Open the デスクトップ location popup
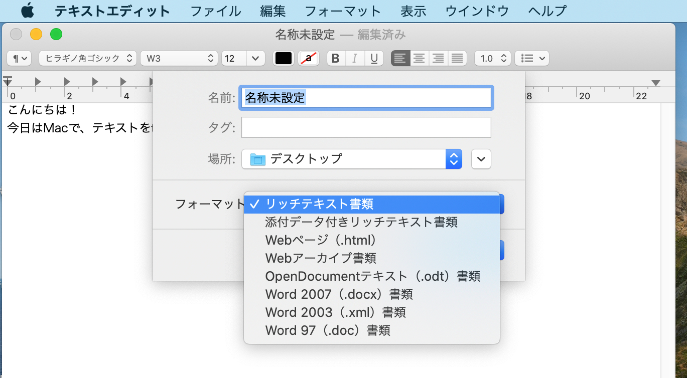Viewport: 687px width, 378px height. (x=352, y=159)
